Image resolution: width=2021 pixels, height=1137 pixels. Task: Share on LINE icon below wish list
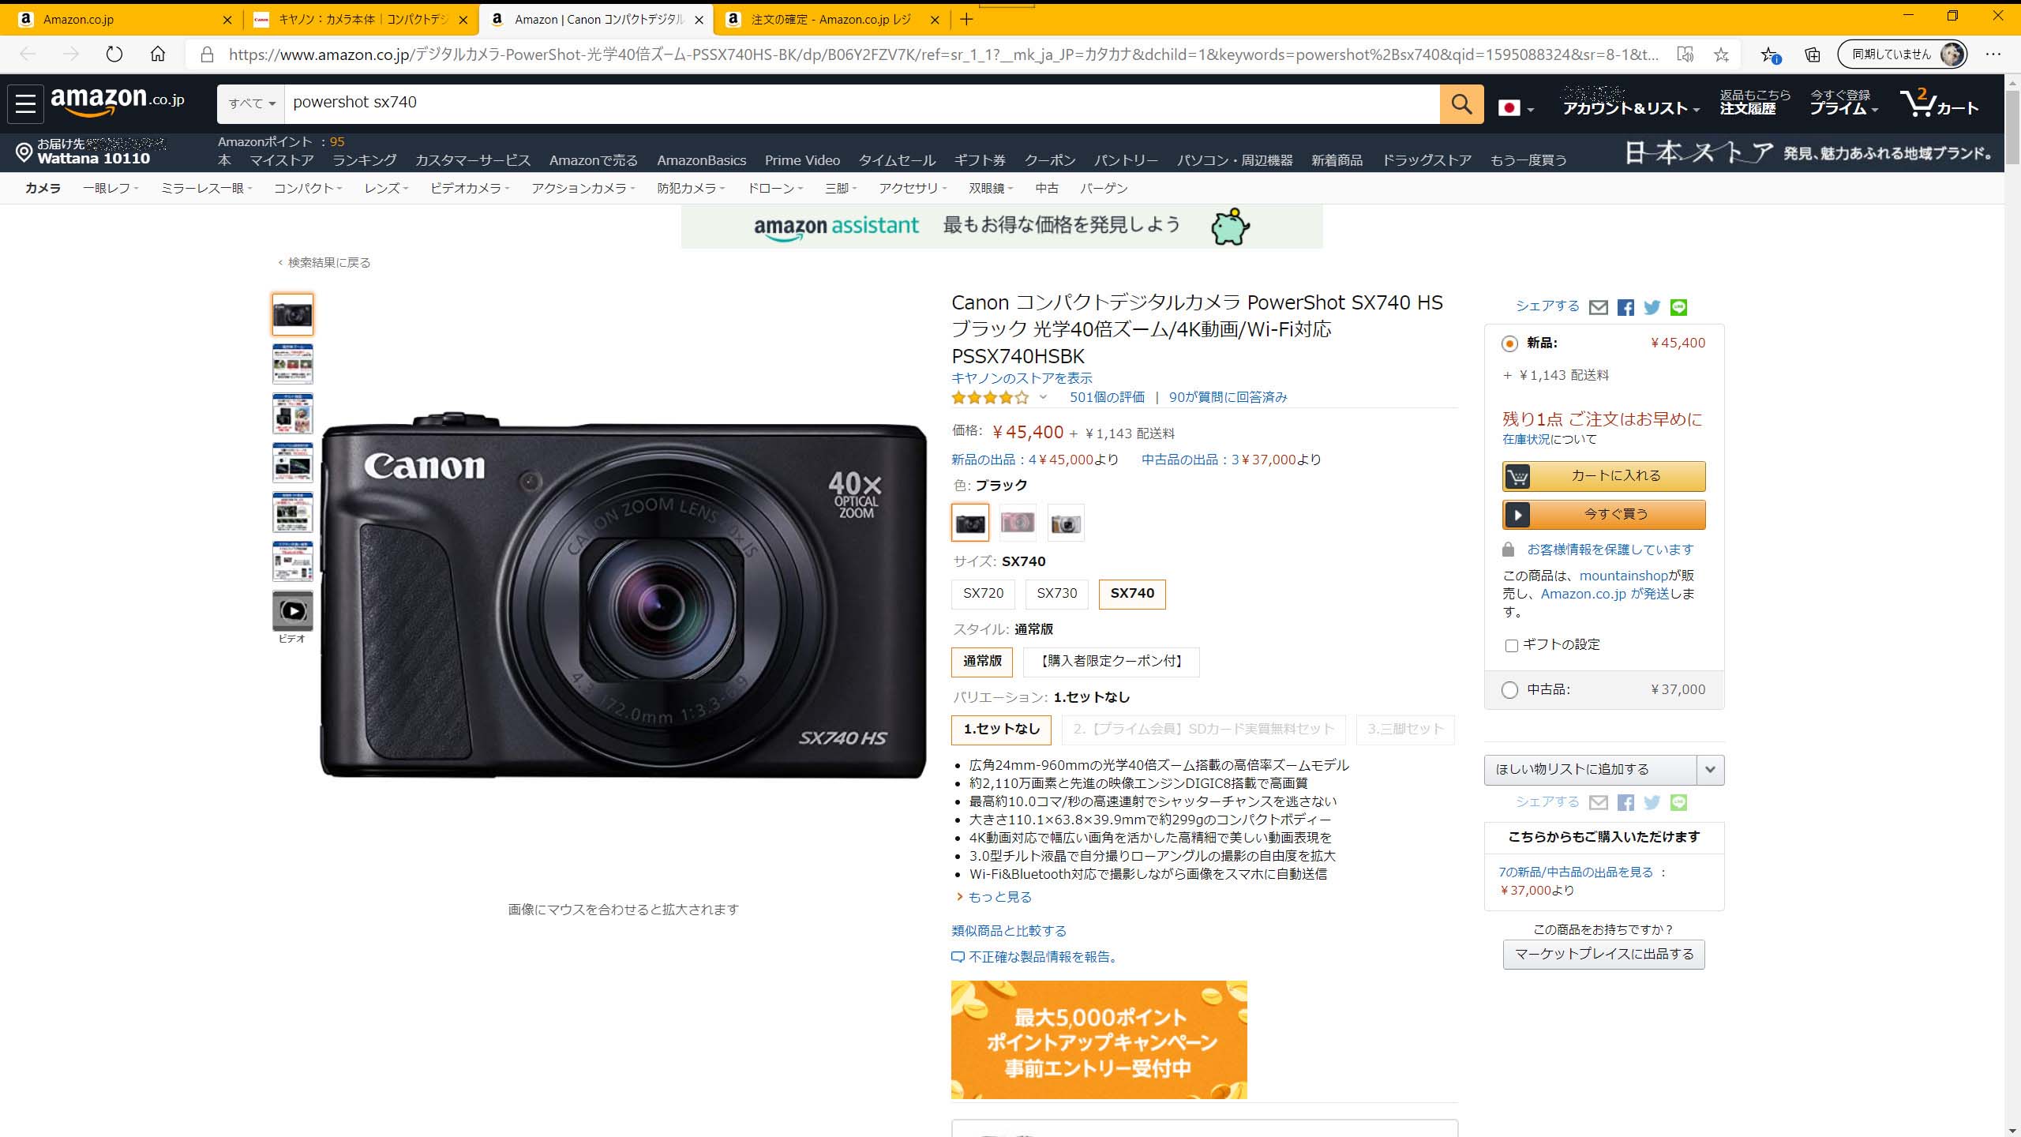[1678, 802]
